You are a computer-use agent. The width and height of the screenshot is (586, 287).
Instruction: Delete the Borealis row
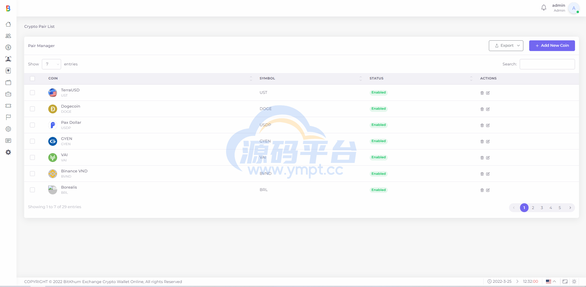click(x=482, y=190)
